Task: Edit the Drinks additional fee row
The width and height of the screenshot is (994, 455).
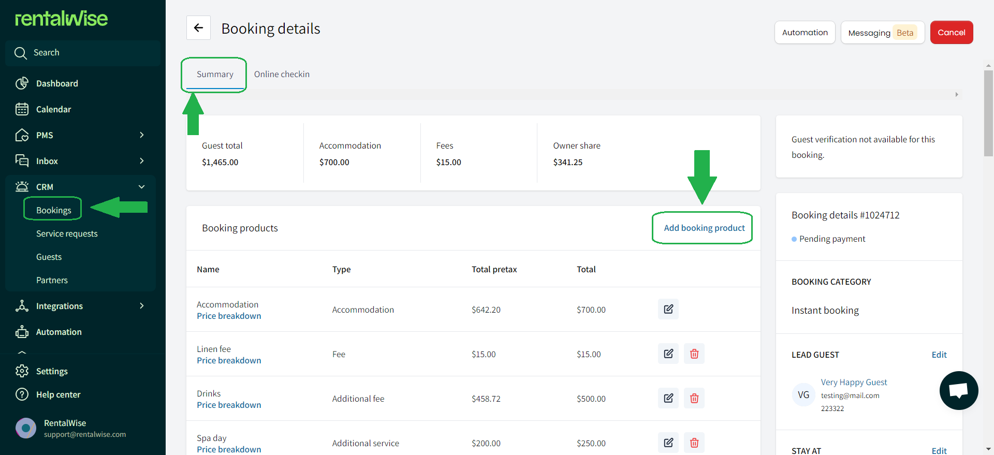Action: click(668, 398)
